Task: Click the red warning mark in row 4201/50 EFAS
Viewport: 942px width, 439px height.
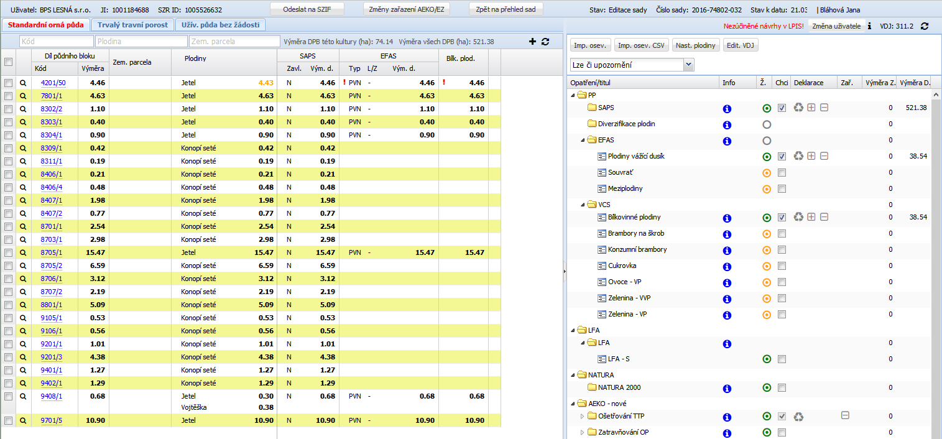Action: pos(344,82)
